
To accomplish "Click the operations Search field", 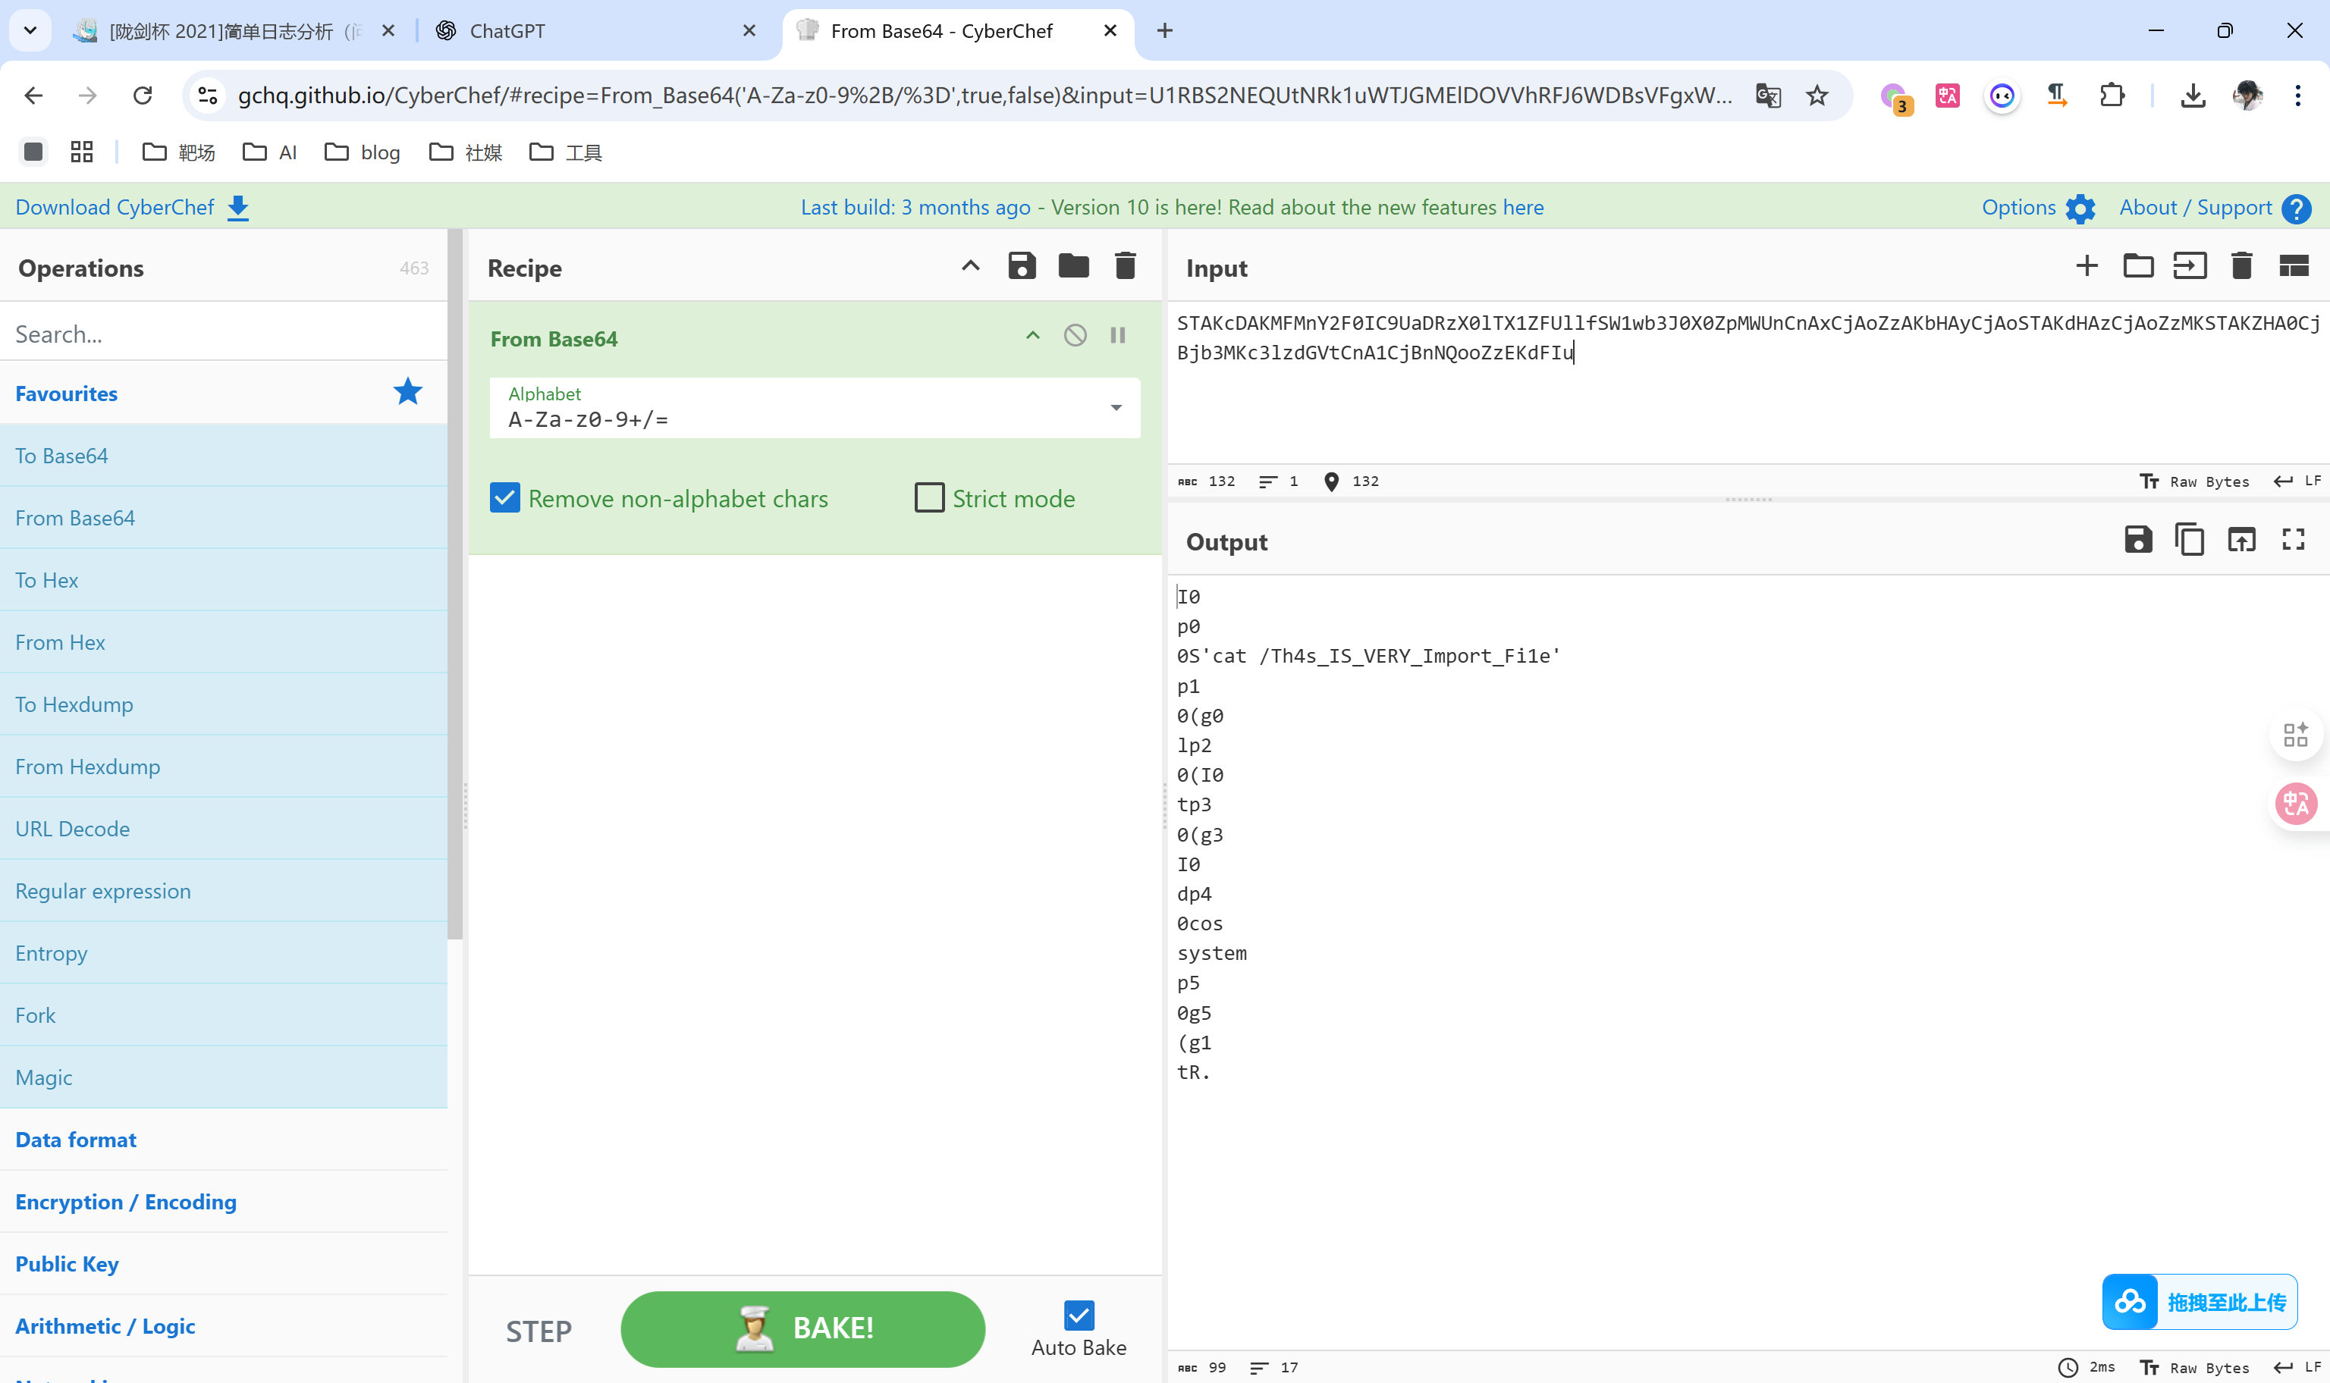I will click(224, 334).
